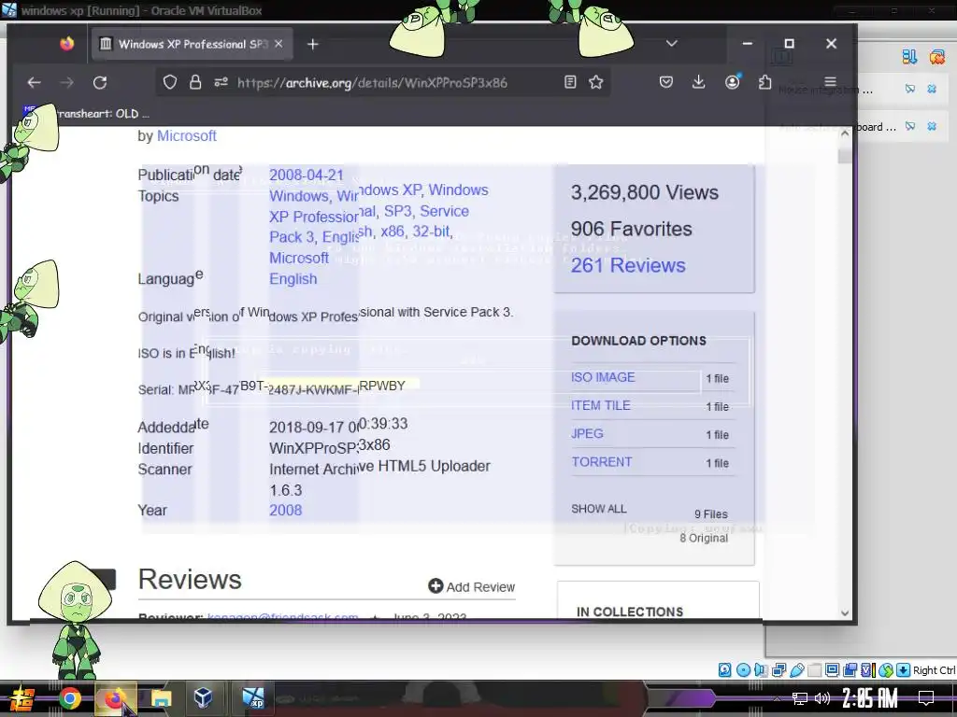Screen dimensions: 957x717
Task: Select the JPEG download option
Action: [x=587, y=433]
